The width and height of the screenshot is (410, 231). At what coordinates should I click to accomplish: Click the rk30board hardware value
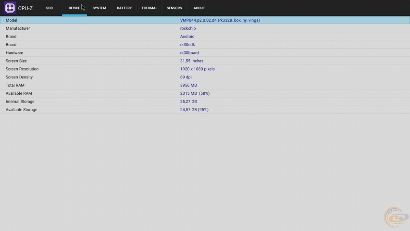[x=189, y=52]
